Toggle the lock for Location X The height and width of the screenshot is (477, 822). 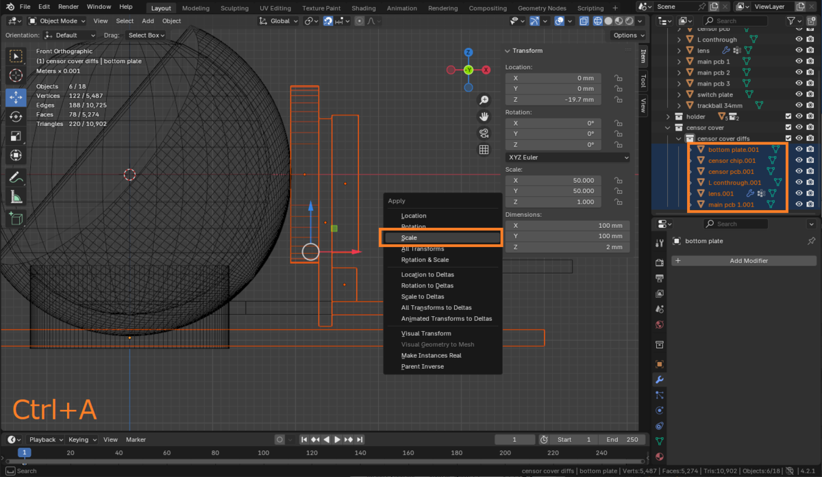click(619, 79)
